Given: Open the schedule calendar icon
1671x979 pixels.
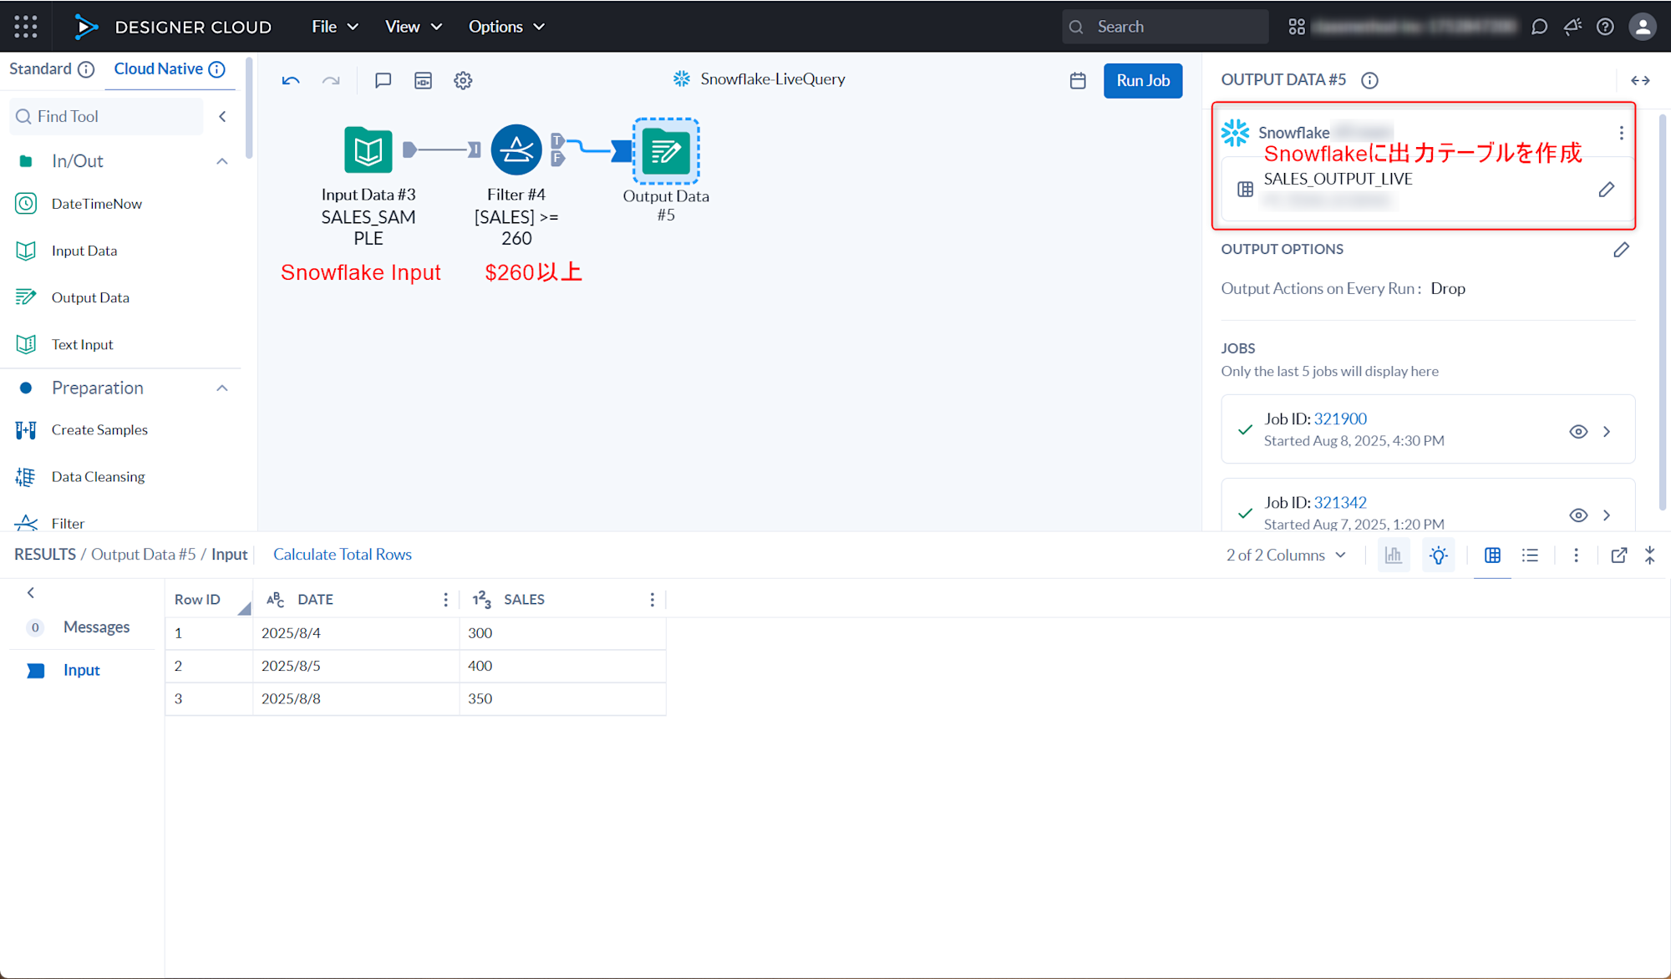Looking at the screenshot, I should coord(1078,81).
